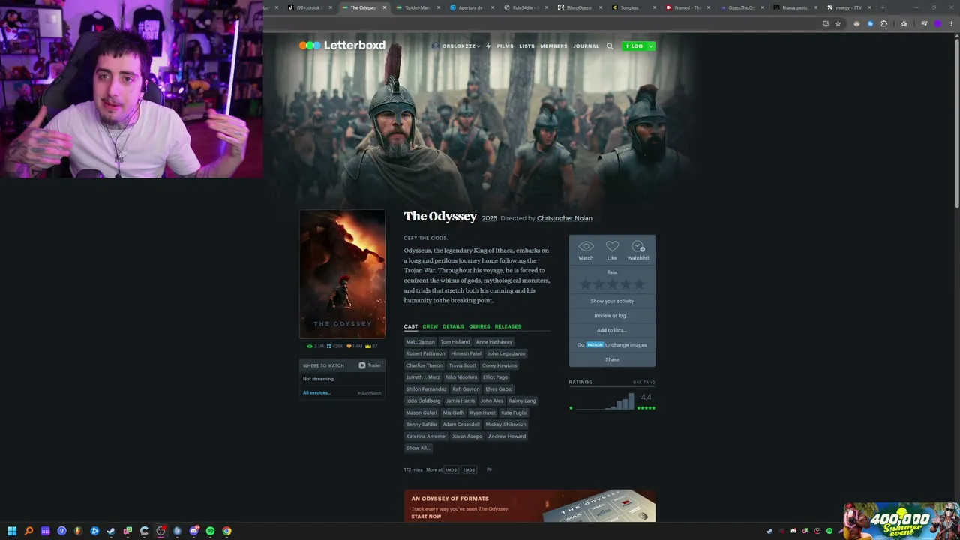
Task: Click the JustWatch logo link
Action: pyautogui.click(x=370, y=393)
